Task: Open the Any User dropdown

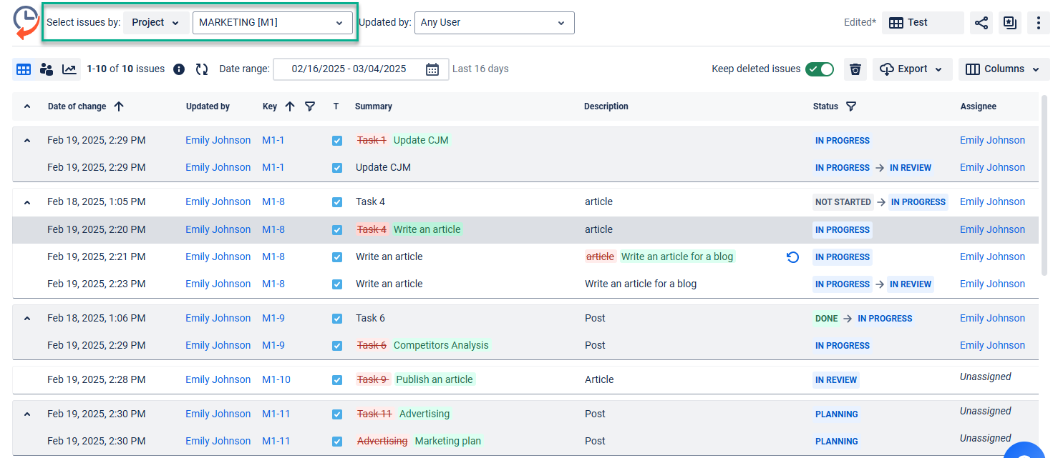Action: pyautogui.click(x=494, y=23)
